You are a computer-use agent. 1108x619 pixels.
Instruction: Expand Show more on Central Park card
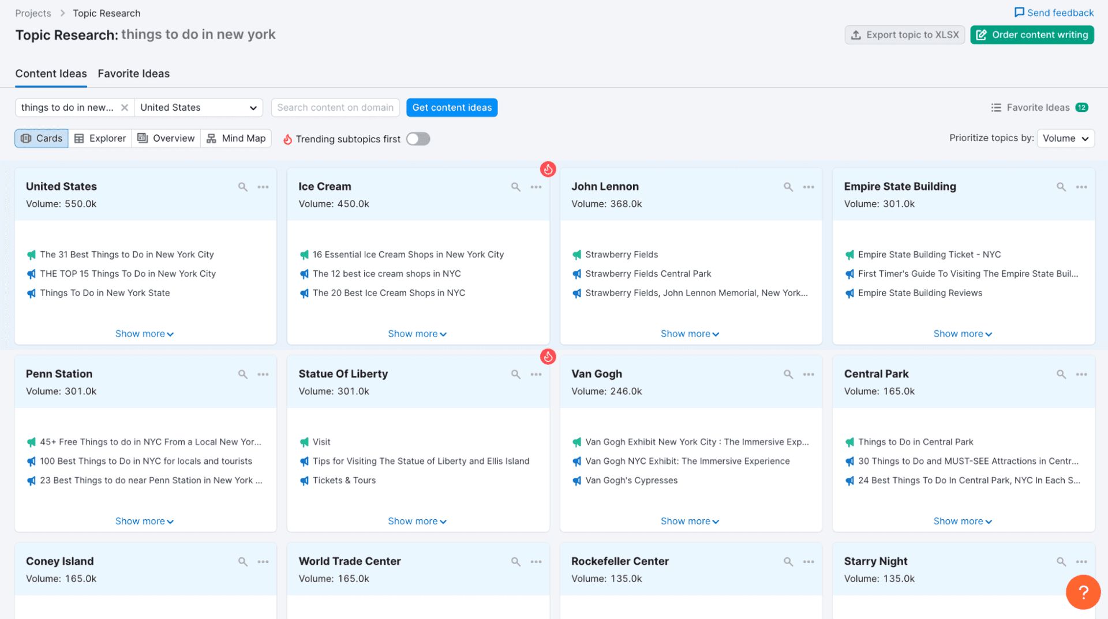tap(963, 521)
